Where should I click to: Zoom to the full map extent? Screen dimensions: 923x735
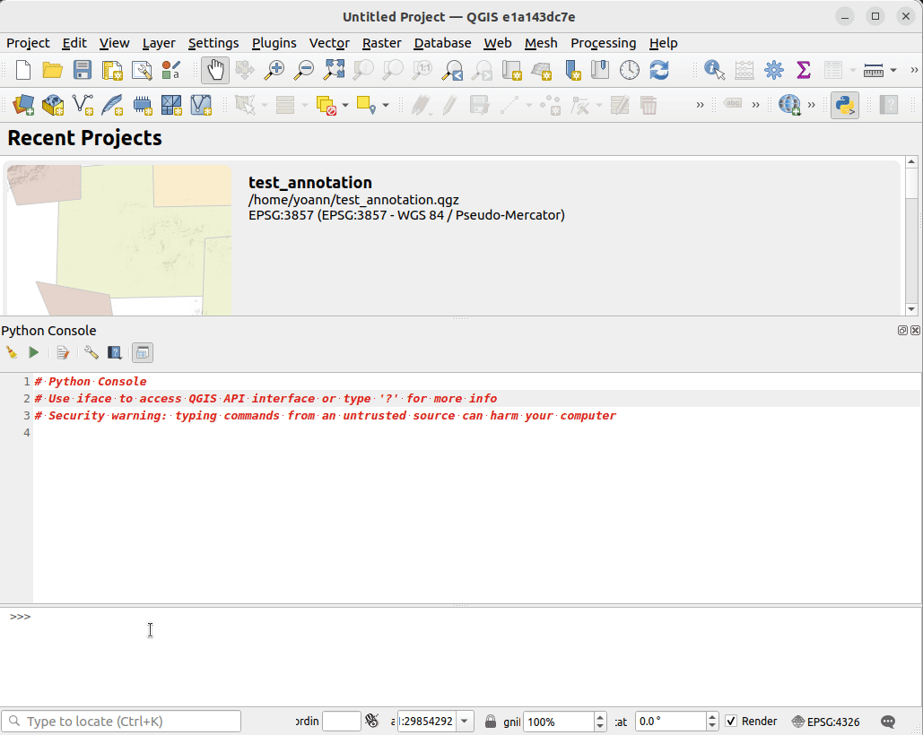click(x=335, y=70)
